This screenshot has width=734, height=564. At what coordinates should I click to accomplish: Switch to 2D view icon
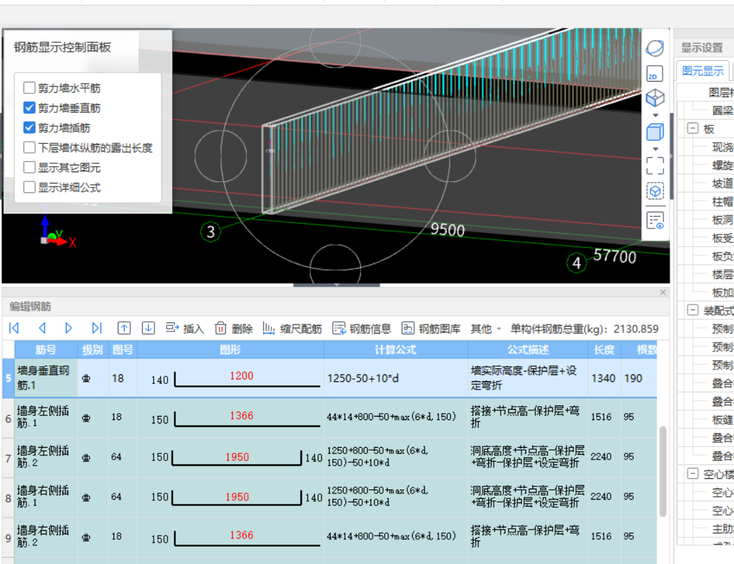(x=655, y=74)
